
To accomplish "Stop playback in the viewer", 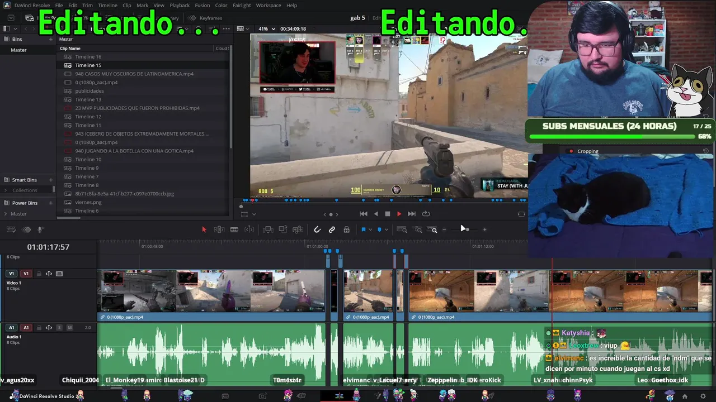I will (x=388, y=214).
